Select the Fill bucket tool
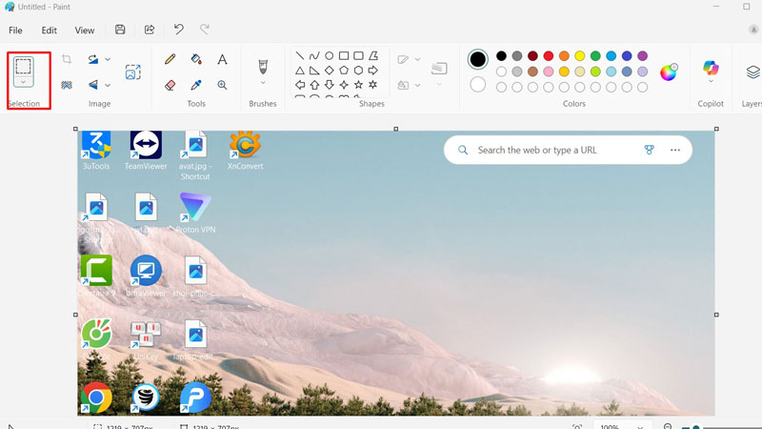This screenshot has height=429, width=762. tap(196, 59)
